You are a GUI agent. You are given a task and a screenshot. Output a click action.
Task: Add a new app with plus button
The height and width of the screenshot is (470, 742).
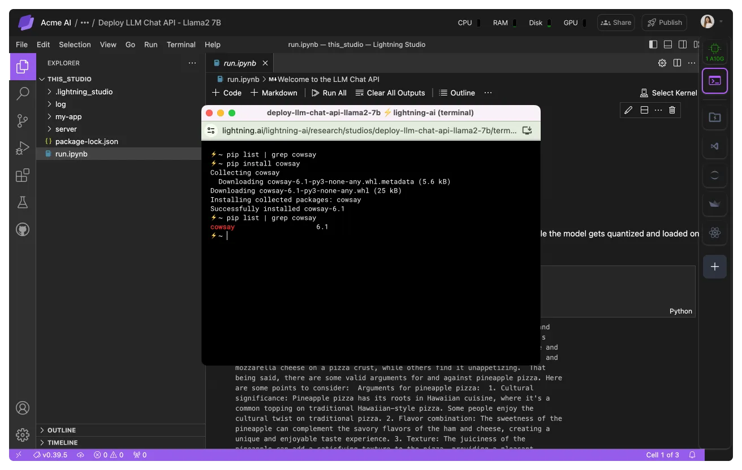point(715,267)
